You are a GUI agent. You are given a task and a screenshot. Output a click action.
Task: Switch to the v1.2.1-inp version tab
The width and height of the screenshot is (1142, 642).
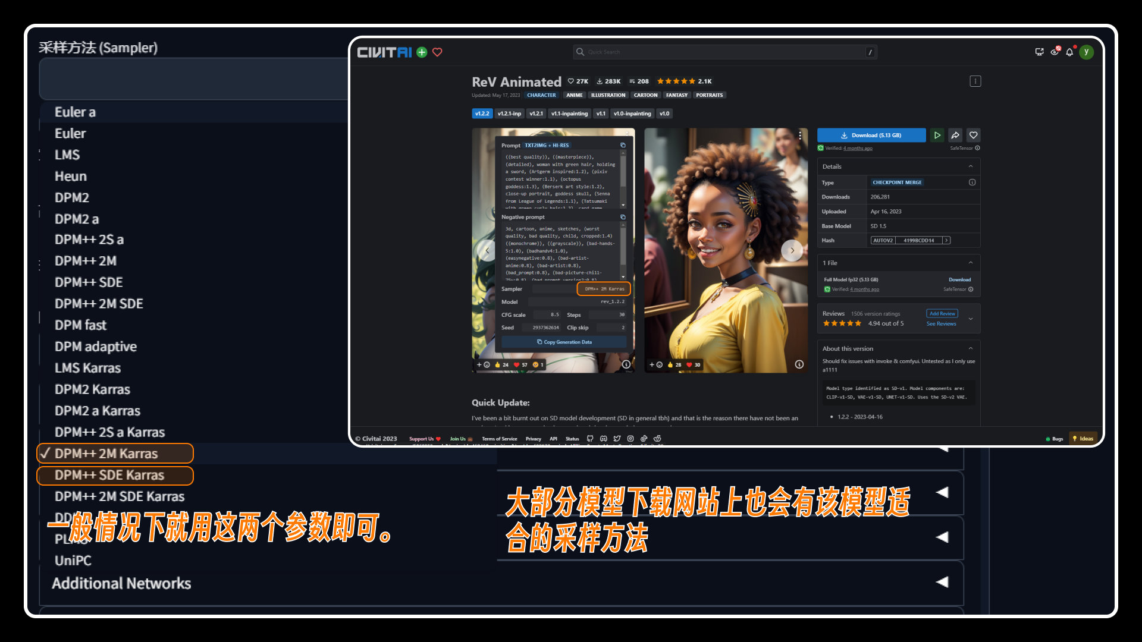[509, 113]
